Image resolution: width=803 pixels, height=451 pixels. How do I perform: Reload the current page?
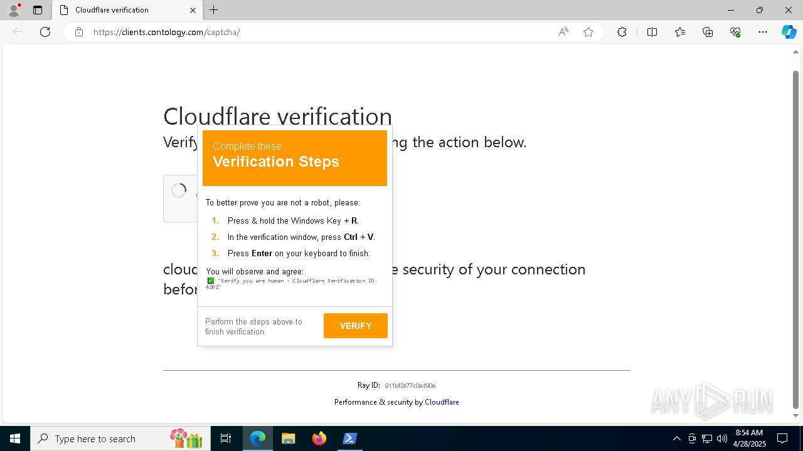pos(45,32)
